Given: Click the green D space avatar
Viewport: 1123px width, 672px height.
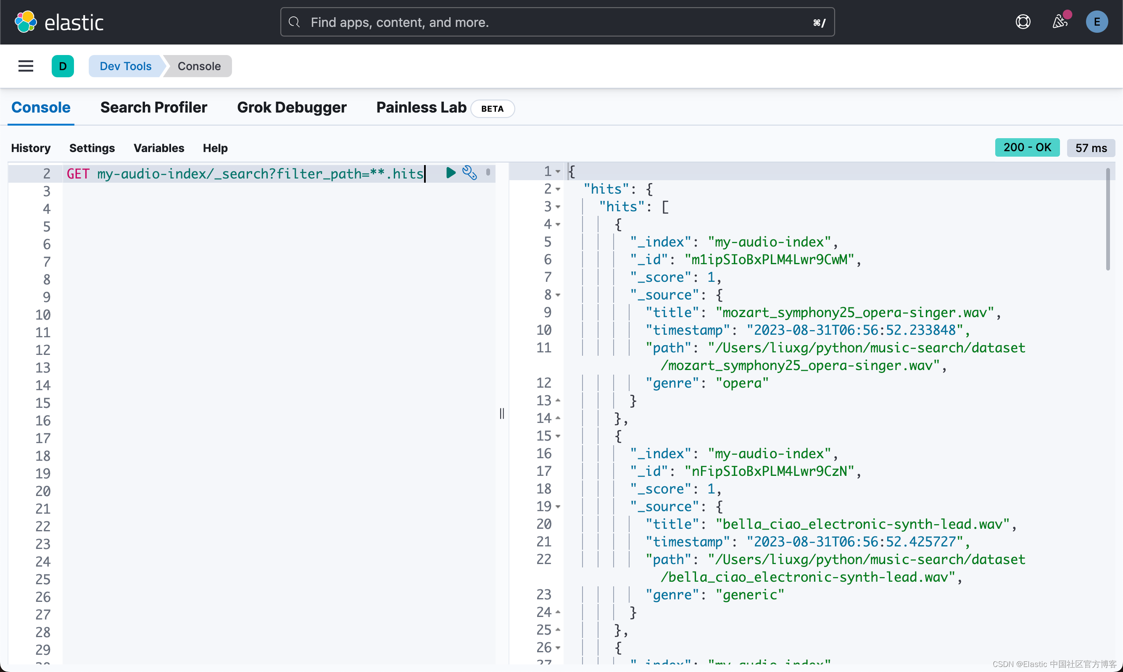Looking at the screenshot, I should pos(63,66).
